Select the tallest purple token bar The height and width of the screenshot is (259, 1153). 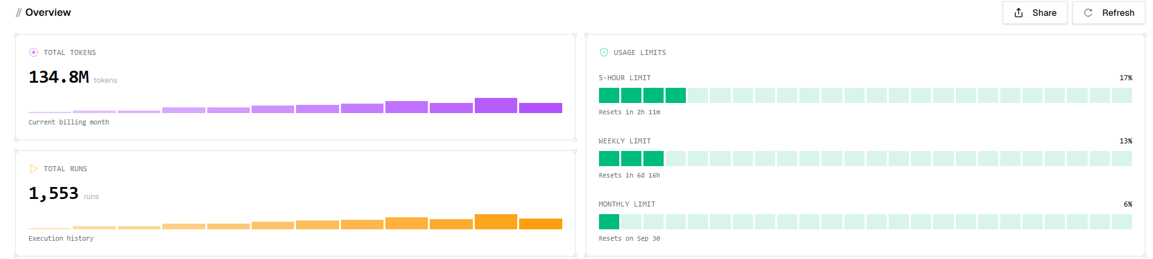point(496,105)
